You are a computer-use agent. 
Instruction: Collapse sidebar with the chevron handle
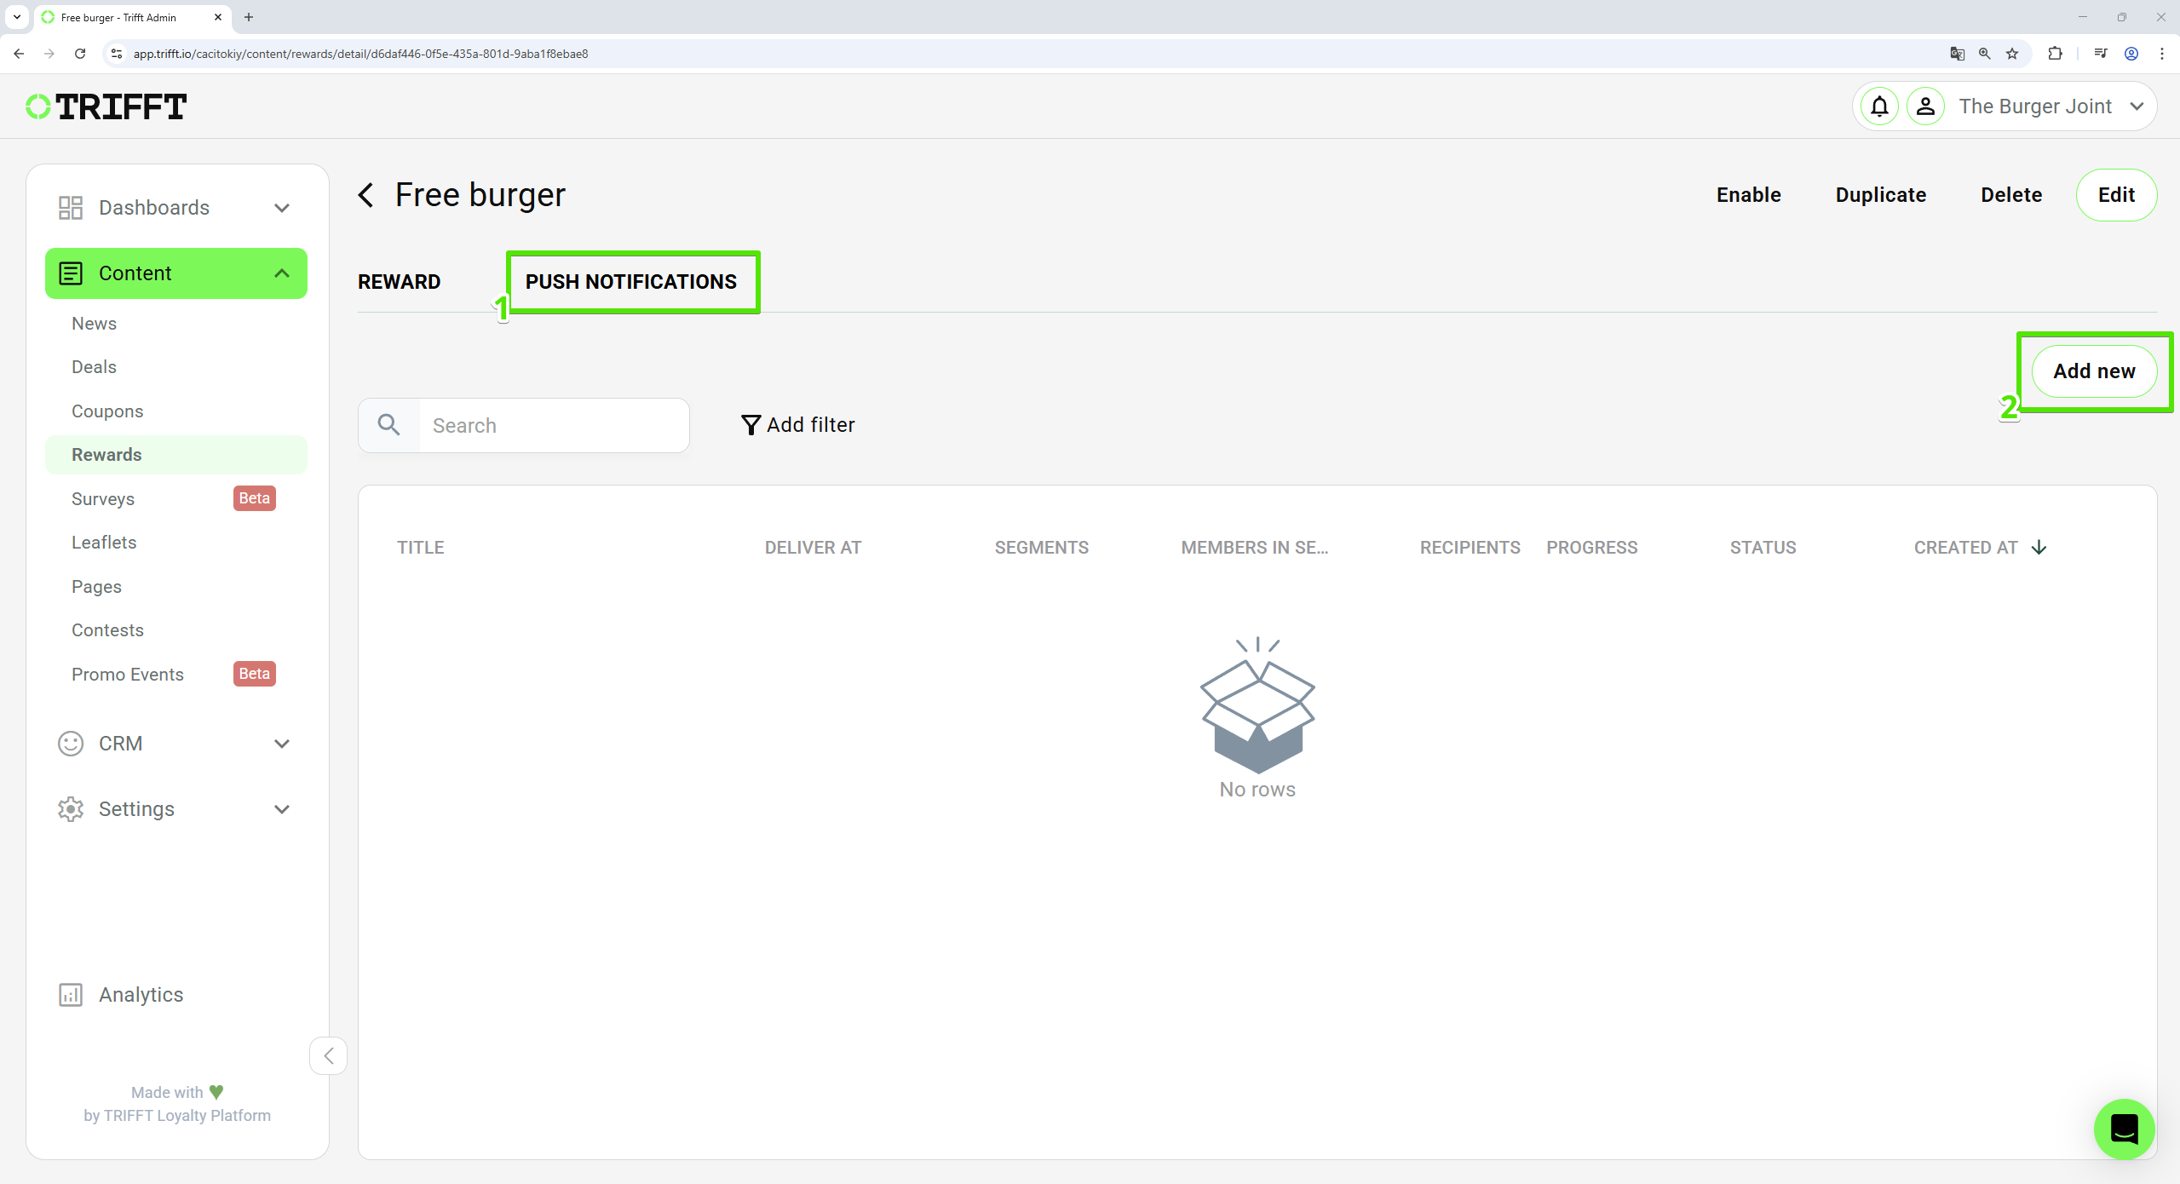[x=328, y=1056]
